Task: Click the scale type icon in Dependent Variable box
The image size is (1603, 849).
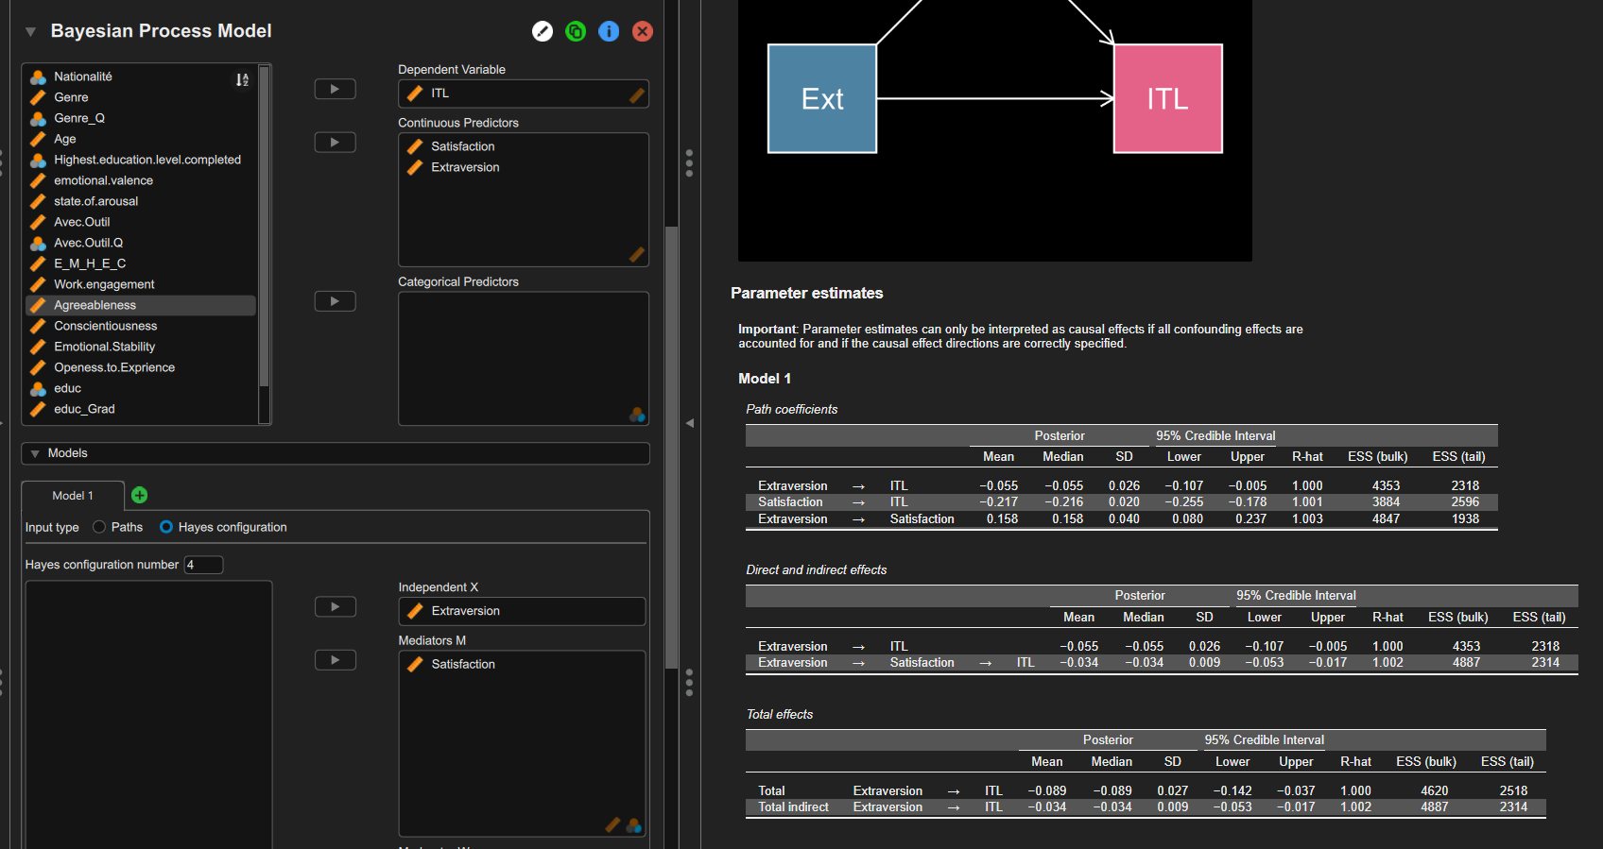Action: tap(637, 94)
